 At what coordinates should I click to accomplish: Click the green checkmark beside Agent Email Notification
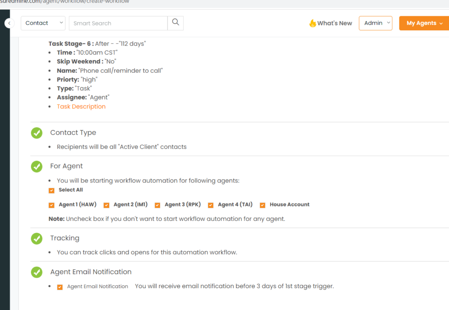[36, 272]
